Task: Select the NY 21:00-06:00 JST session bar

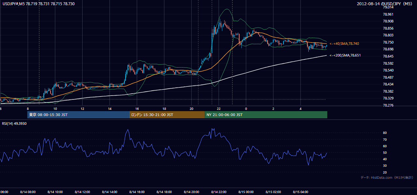Action: point(266,115)
